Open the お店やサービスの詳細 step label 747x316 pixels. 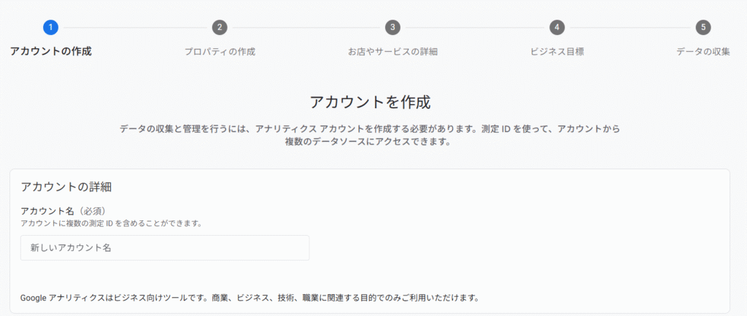[x=392, y=52]
